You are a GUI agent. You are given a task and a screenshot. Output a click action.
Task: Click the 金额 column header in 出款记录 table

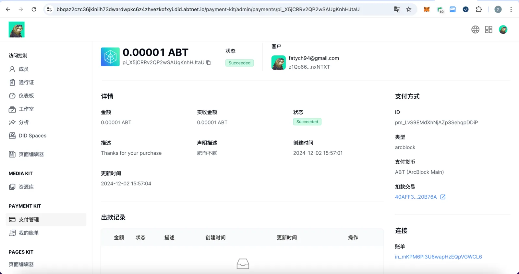[119, 237]
